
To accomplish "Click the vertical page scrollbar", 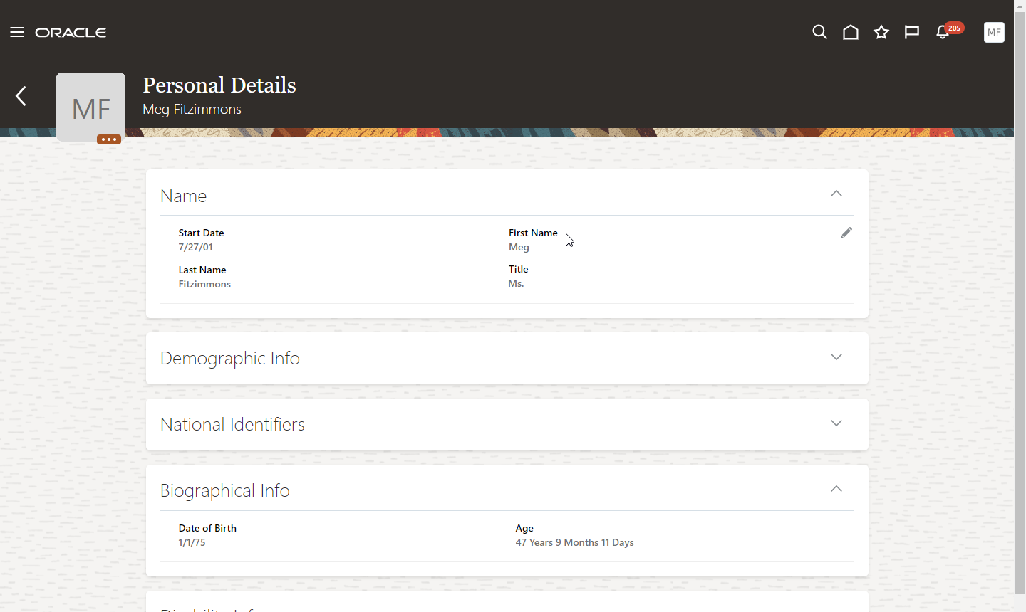I will (x=1020, y=285).
